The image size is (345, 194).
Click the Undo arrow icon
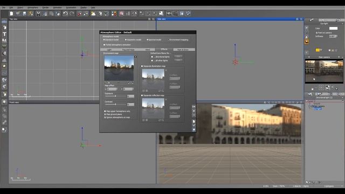(65, 13)
